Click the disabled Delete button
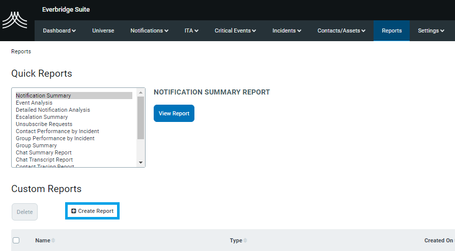This screenshot has height=251, width=455. [24, 212]
